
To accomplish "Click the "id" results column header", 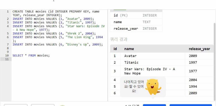I will pos(115,49).
